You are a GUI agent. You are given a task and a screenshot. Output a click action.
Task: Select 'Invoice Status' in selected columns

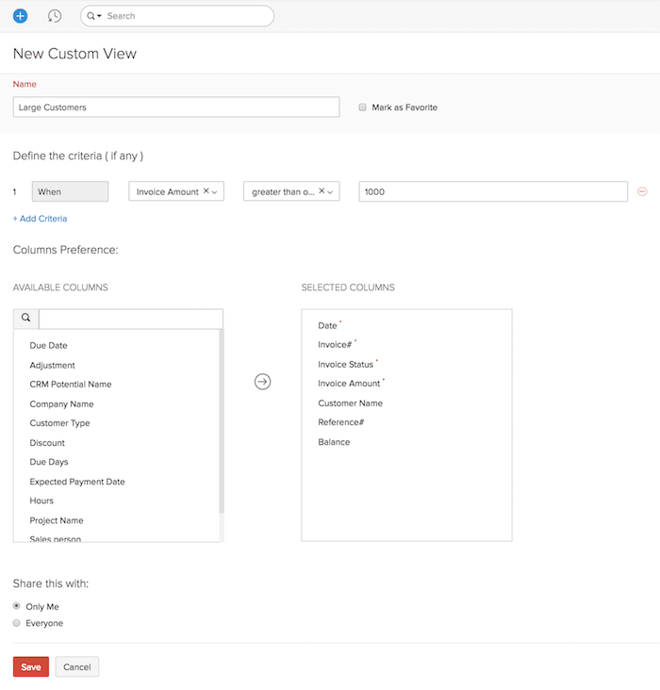click(x=346, y=365)
